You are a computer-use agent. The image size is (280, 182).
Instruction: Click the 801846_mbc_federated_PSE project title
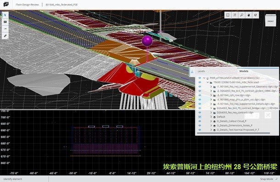pyautogui.click(x=62, y=5)
